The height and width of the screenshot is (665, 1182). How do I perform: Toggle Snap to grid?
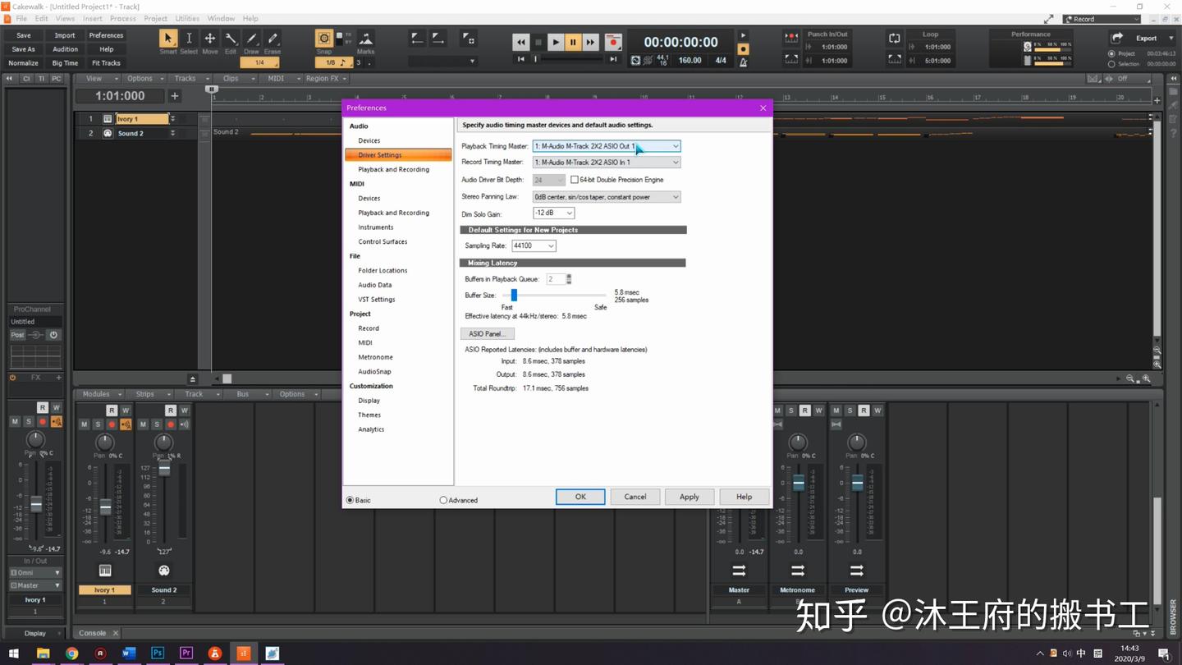tap(323, 39)
